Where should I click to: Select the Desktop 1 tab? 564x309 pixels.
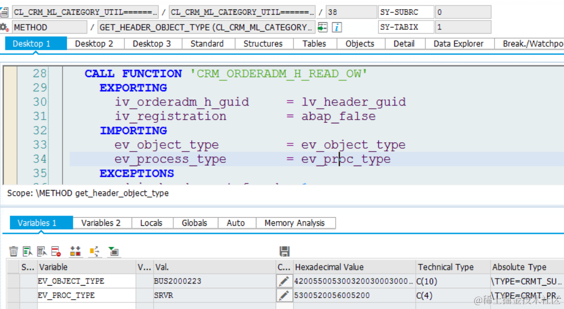click(x=36, y=44)
